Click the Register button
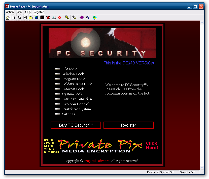The width and height of the screenshot is (209, 179). pos(128,125)
